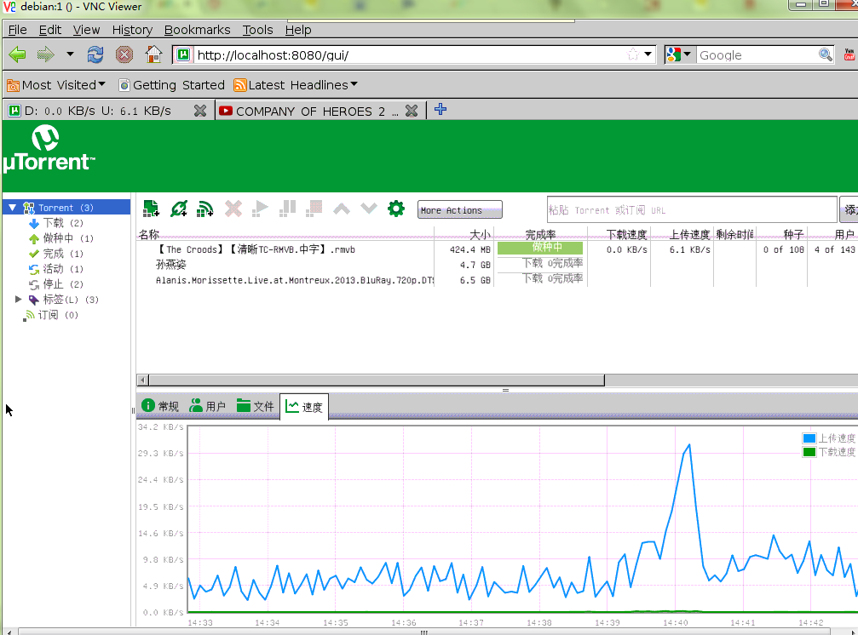Switch to the 常规 general tab
The image size is (858, 635).
click(x=160, y=406)
